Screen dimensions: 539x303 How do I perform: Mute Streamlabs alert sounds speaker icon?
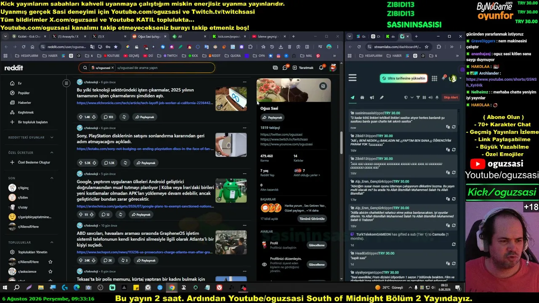[430, 98]
